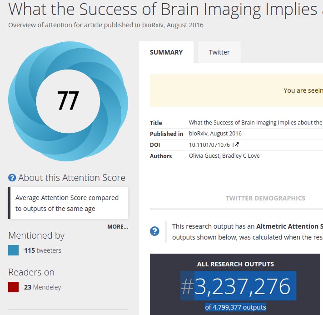Open the DOI link 10.1101/071076
323x315 pixels.
click(x=209, y=145)
